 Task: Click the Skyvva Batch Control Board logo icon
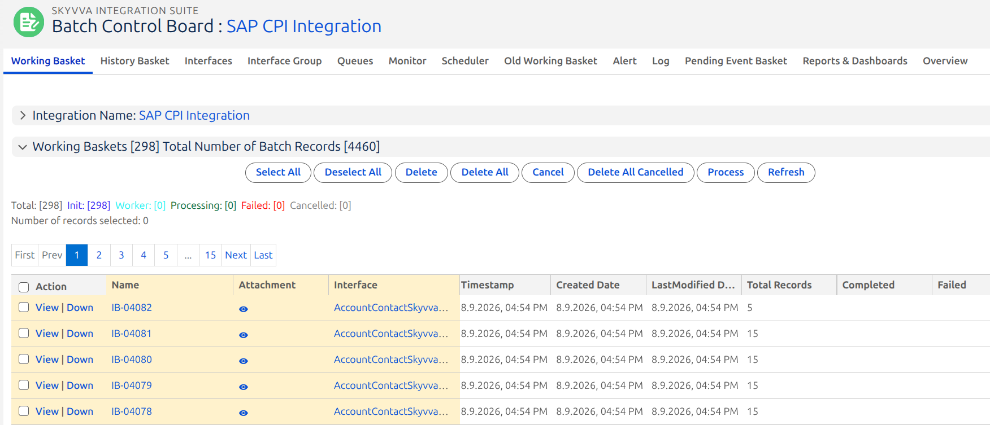pyautogui.click(x=29, y=22)
